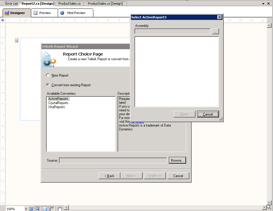The width and height of the screenshot is (273, 211).
Task: Click the assembly browse ellipsis button
Action: [x=215, y=31]
